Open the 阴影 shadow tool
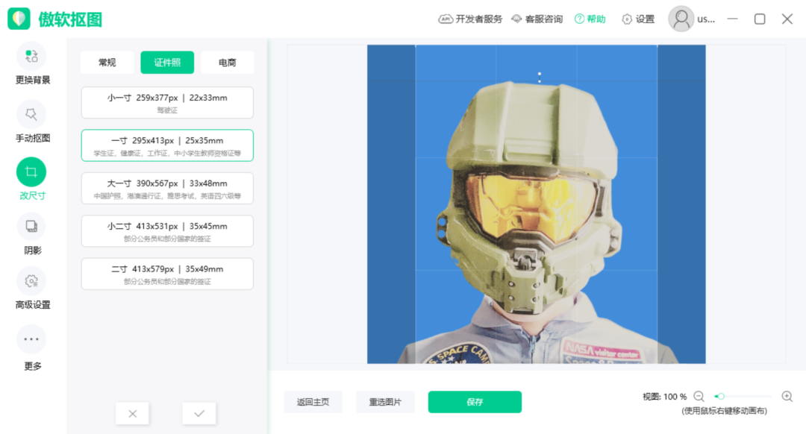The height and width of the screenshot is (434, 806). point(32,234)
